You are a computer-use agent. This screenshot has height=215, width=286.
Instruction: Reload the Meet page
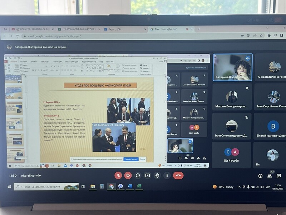(x=17, y=36)
